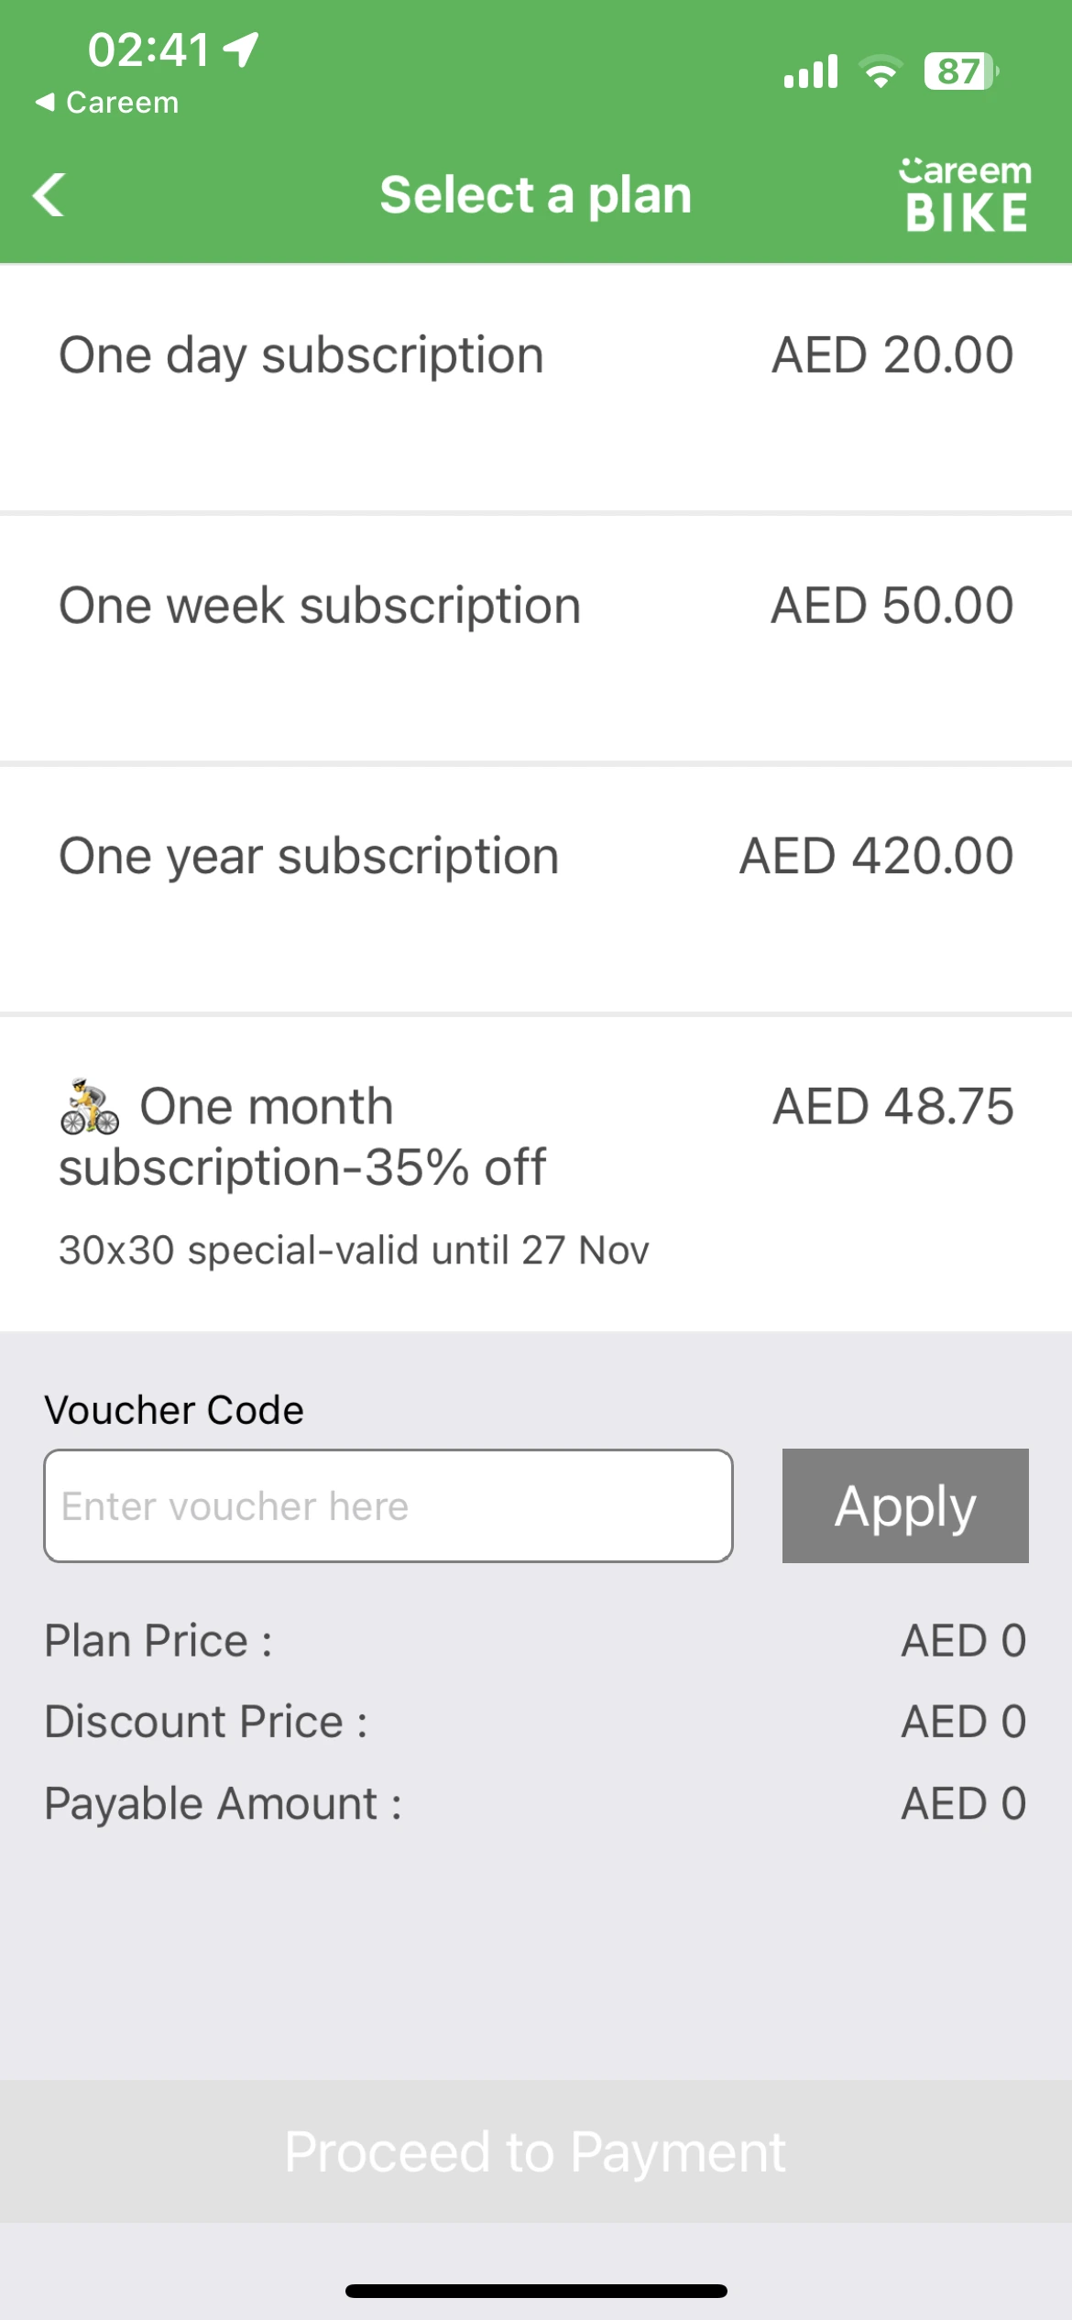The height and width of the screenshot is (2320, 1072).
Task: Tap the cellular signal bars icon
Action: click(x=811, y=71)
